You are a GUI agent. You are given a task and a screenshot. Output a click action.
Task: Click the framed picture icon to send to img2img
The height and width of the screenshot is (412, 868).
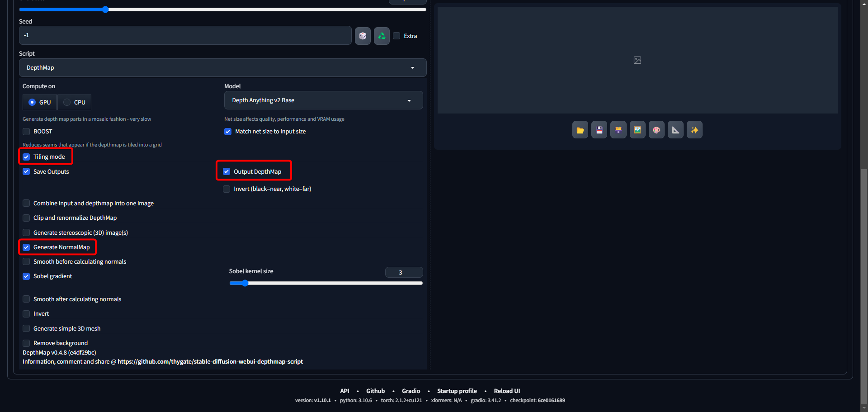point(637,130)
